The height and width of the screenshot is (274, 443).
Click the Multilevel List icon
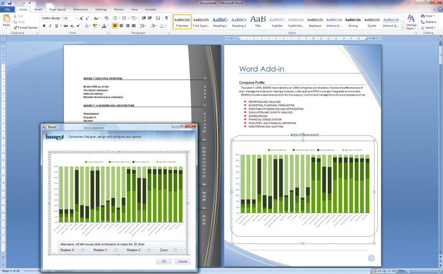pos(133,18)
